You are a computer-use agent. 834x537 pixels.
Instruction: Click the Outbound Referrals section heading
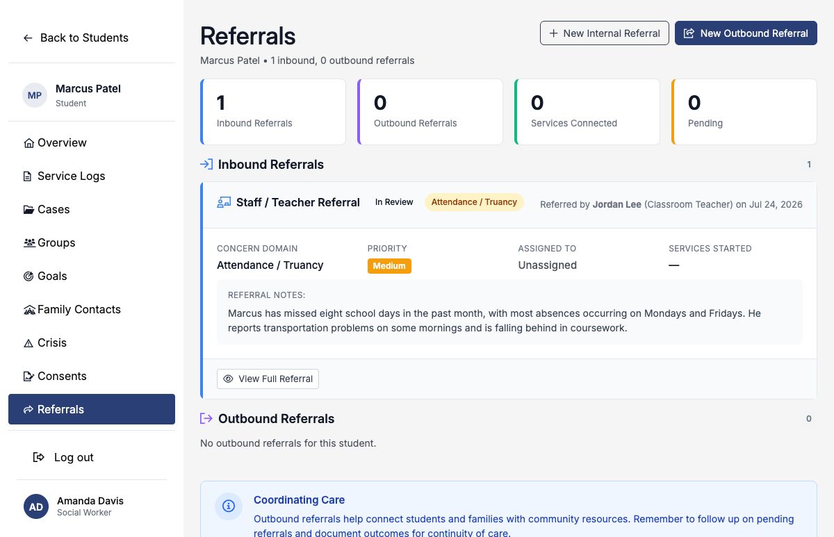coord(277,419)
